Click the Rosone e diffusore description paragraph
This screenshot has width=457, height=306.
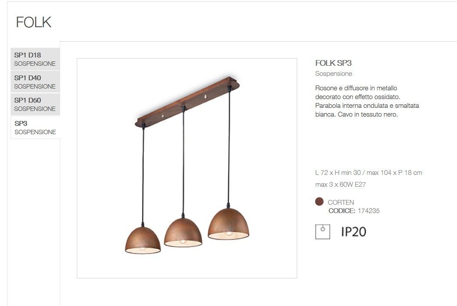(367, 101)
